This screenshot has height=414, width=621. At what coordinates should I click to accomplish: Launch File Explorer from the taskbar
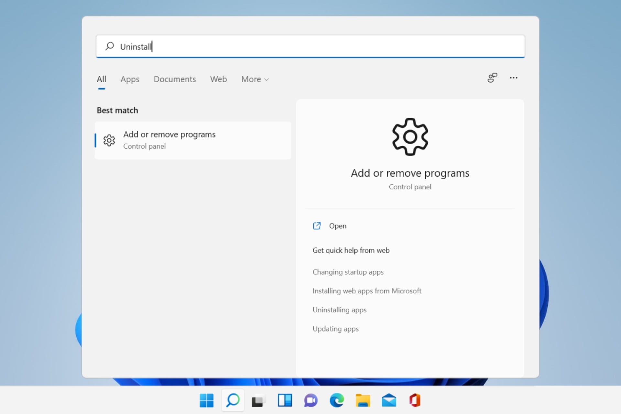point(363,400)
